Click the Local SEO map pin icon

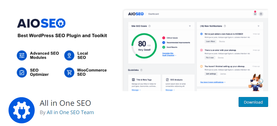[x=69, y=56]
